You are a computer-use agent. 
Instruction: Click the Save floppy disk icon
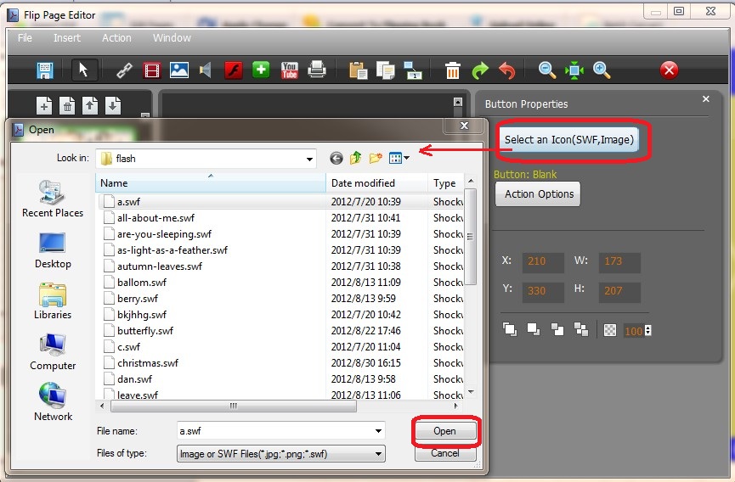pyautogui.click(x=45, y=70)
